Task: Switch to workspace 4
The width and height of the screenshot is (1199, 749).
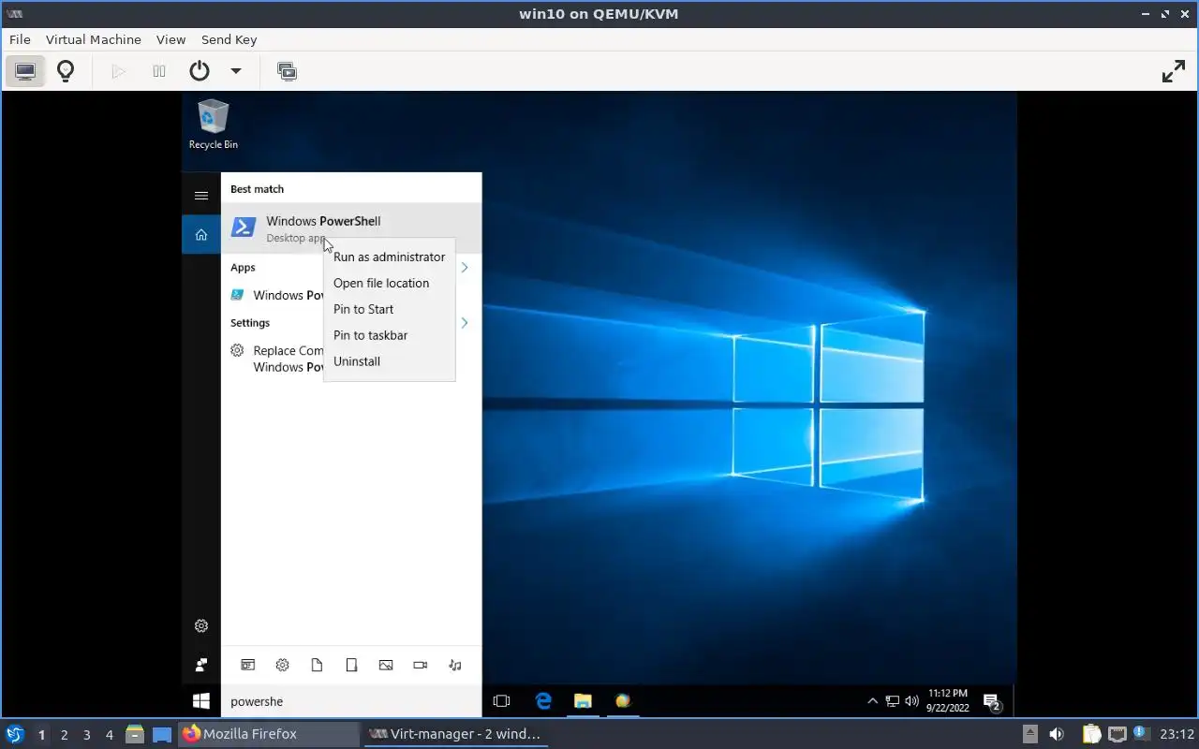Action: pos(110,735)
